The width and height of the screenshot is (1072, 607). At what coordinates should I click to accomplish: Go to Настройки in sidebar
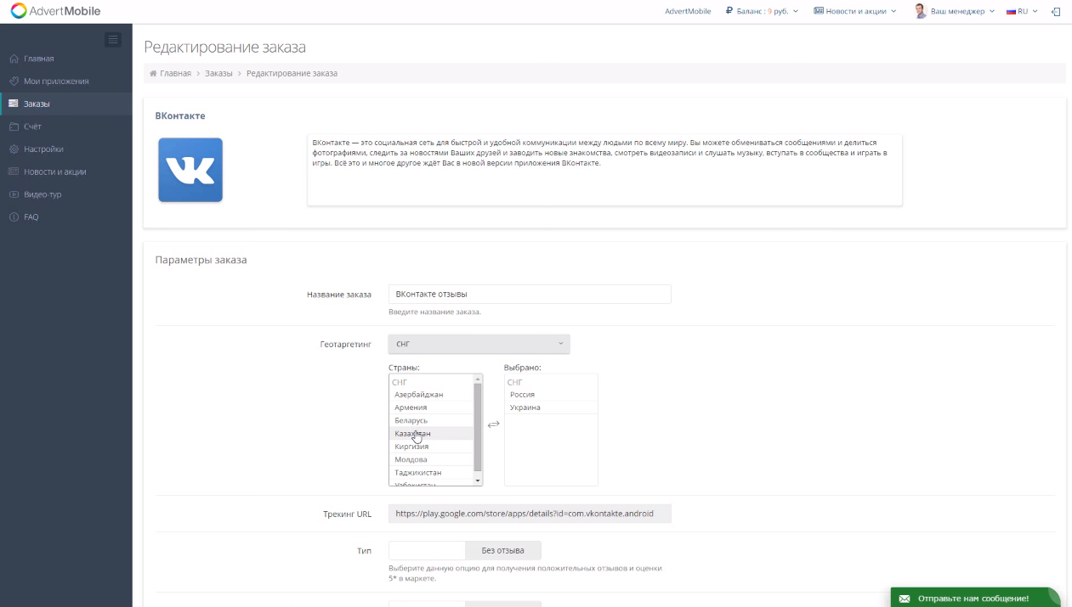click(x=43, y=149)
